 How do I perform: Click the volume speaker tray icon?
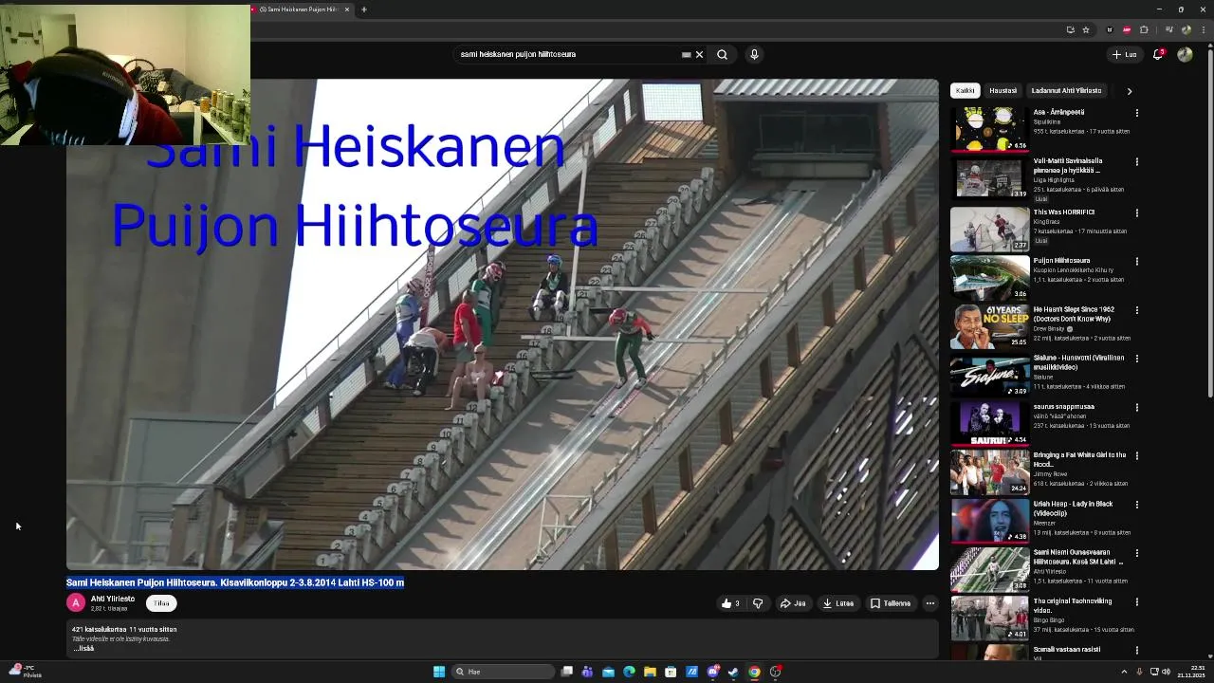(x=1165, y=672)
